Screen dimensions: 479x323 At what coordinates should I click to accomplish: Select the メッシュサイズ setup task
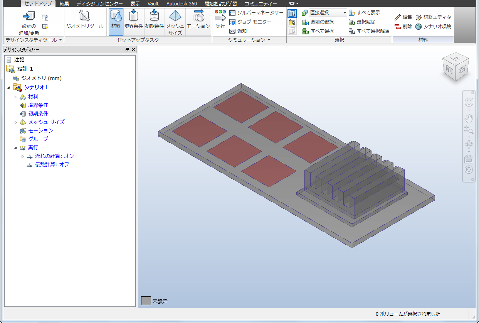175,22
